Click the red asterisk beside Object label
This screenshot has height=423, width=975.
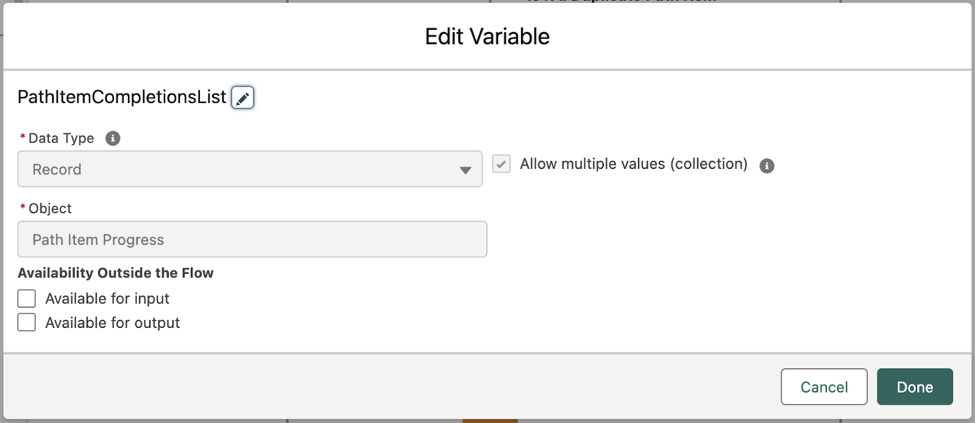[x=23, y=208]
